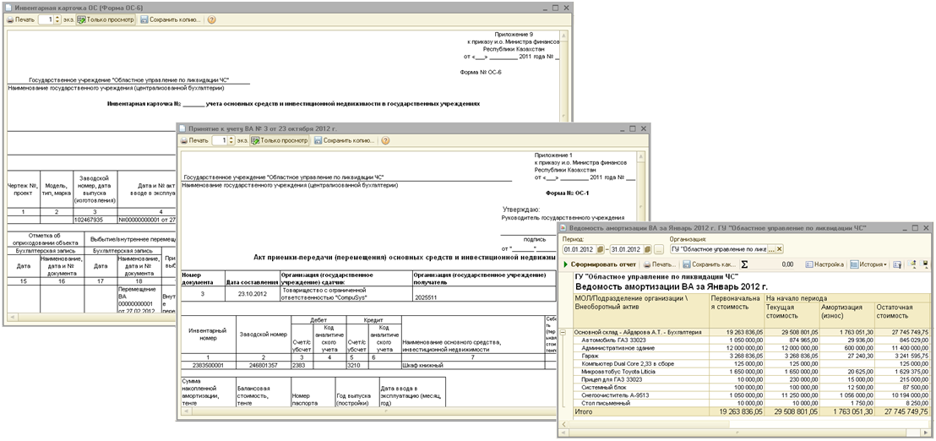Click copies count stepper in Инвентарная карточка window

(57, 19)
